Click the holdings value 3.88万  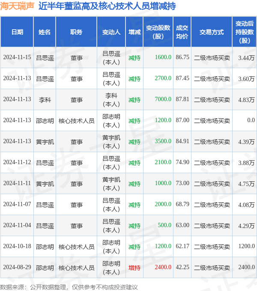pyautogui.click(x=246, y=162)
